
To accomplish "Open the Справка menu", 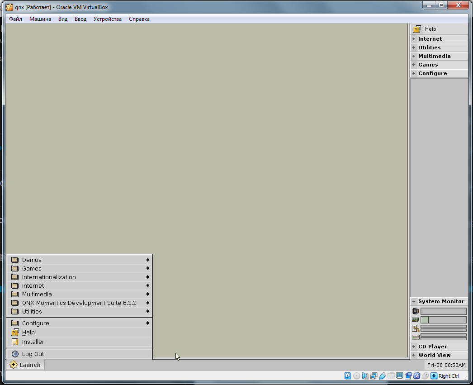I will point(139,19).
